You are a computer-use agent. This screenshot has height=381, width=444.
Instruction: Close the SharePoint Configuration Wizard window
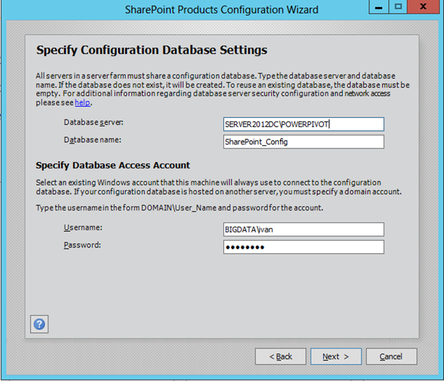[425, 7]
